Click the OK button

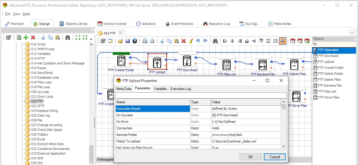[x=250, y=157]
